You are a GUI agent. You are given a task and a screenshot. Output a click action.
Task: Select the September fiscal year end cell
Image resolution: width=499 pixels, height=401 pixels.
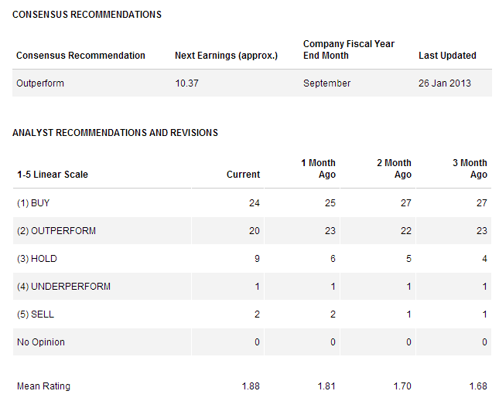[326, 83]
